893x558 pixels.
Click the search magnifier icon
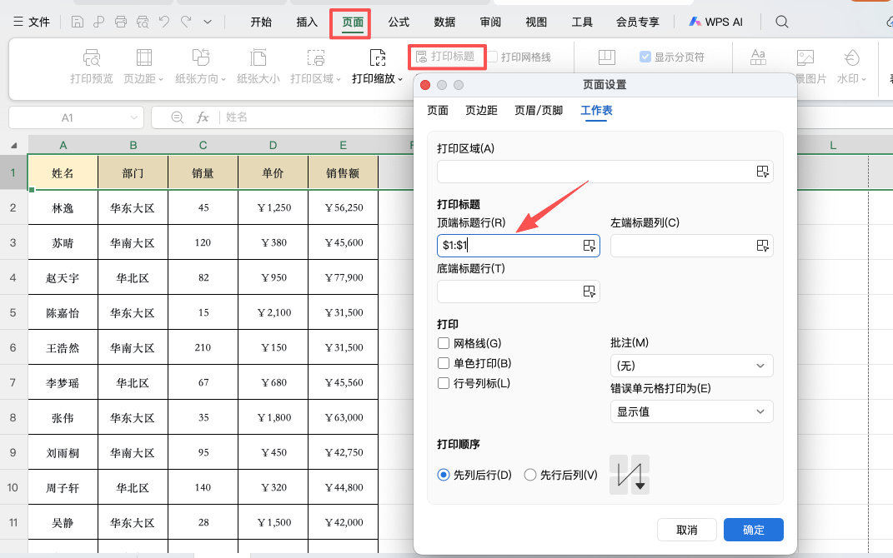click(782, 22)
